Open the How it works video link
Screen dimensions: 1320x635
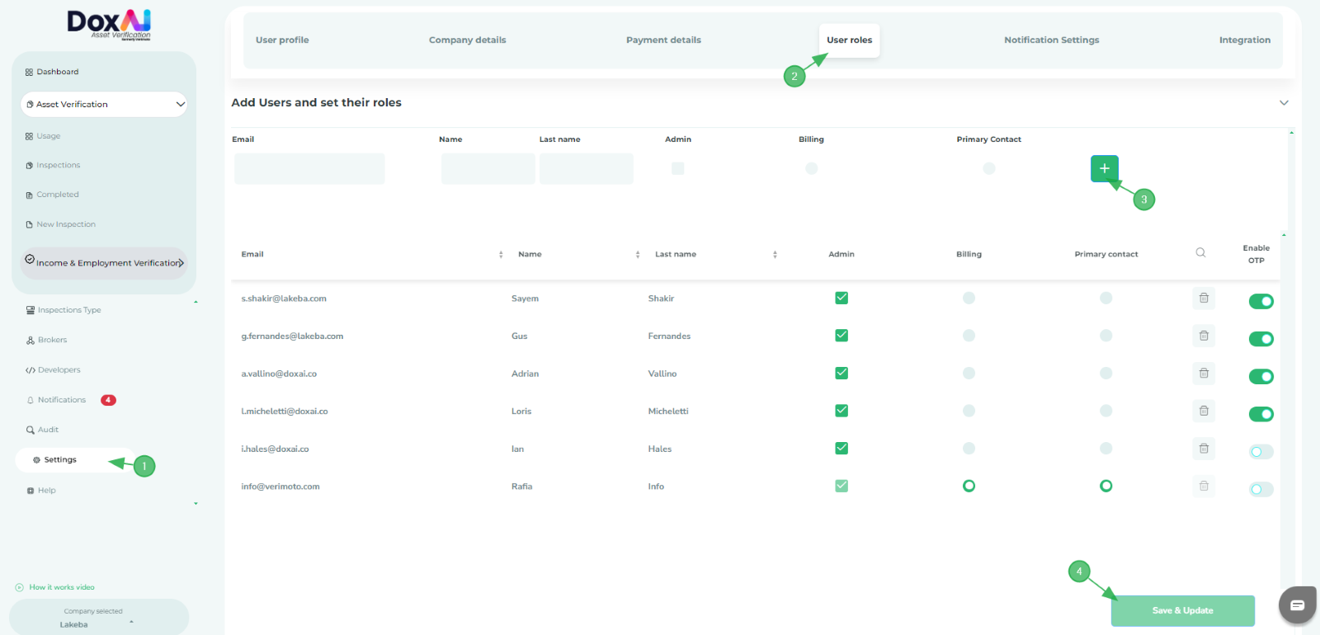point(61,587)
